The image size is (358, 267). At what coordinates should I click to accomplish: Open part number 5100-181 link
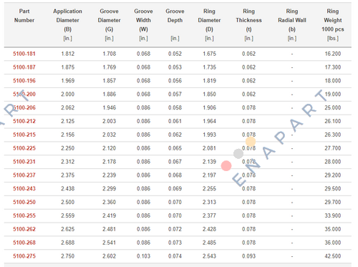[x=24, y=54]
